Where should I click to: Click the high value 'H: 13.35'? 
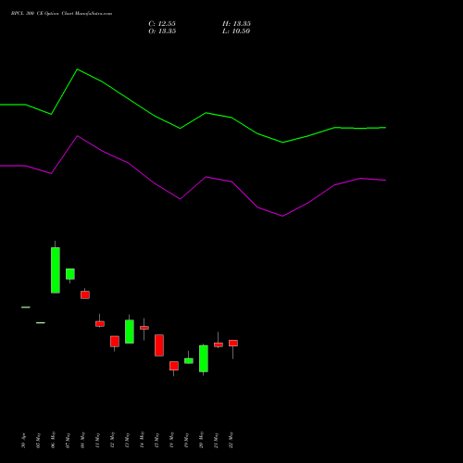(x=236, y=24)
